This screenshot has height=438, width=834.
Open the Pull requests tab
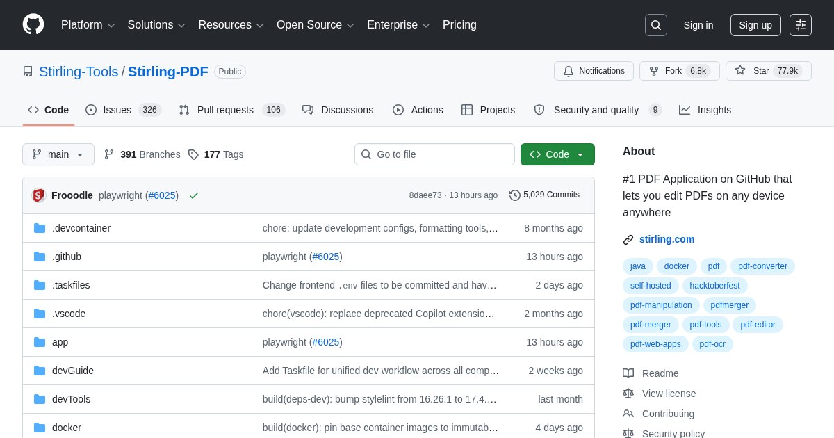231,110
